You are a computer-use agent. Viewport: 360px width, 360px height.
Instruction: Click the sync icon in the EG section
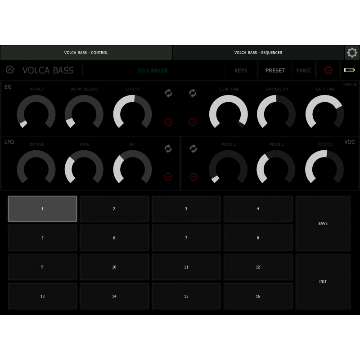click(168, 94)
